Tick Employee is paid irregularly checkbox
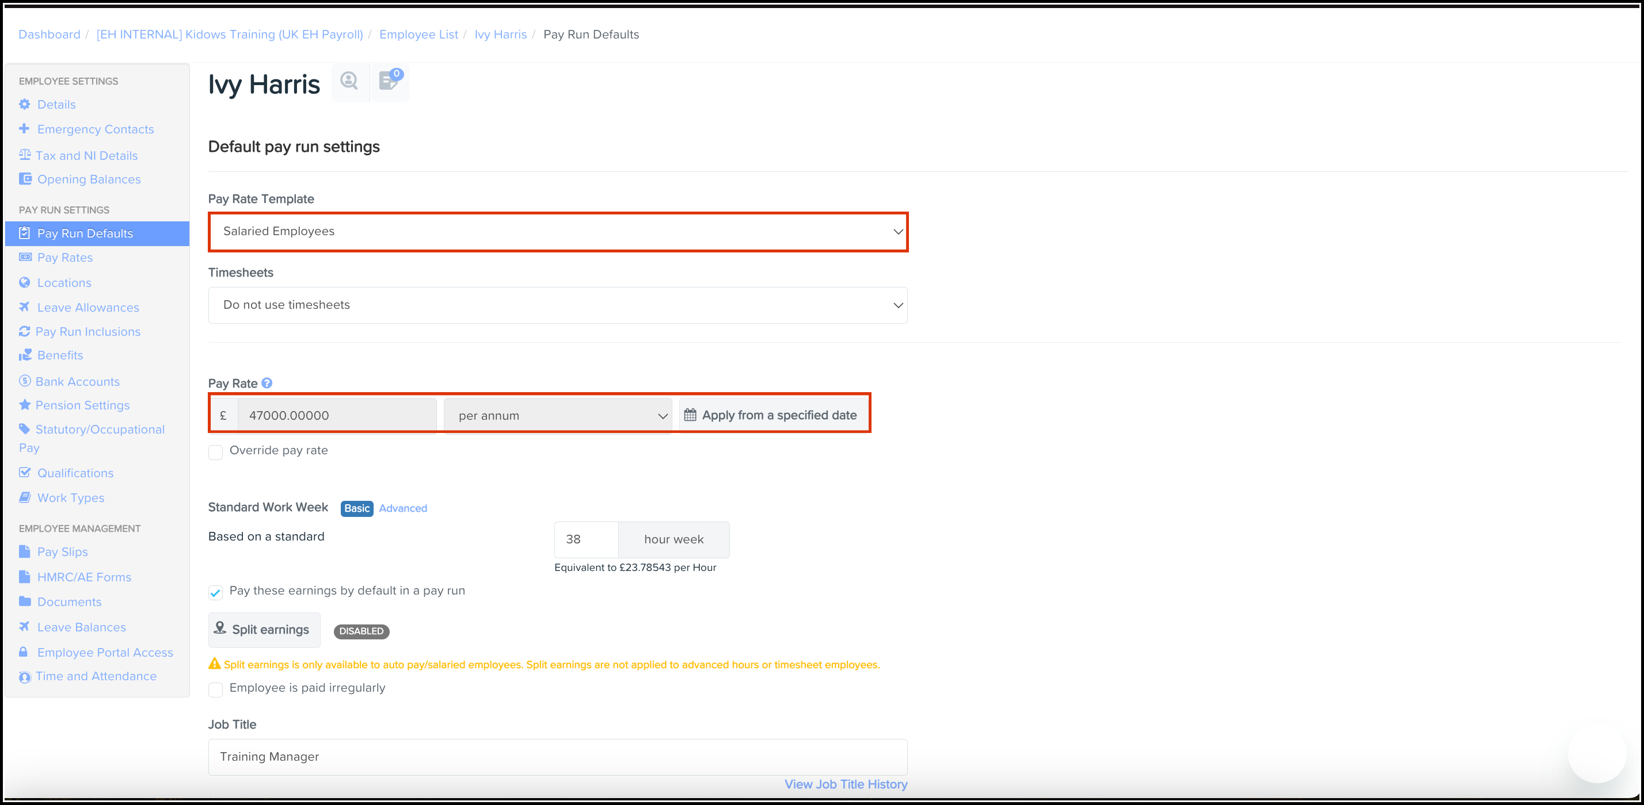 216,689
